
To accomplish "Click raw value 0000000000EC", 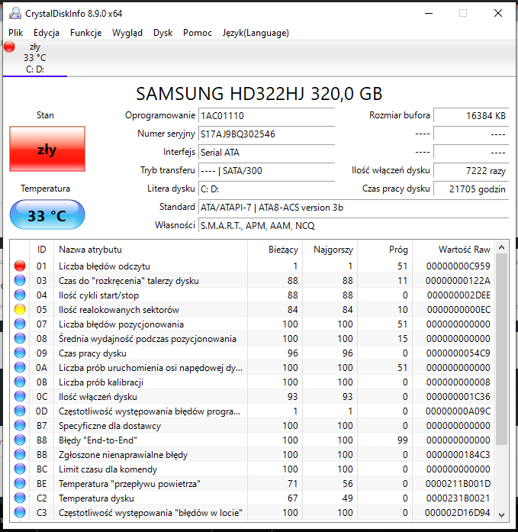I will (x=458, y=309).
